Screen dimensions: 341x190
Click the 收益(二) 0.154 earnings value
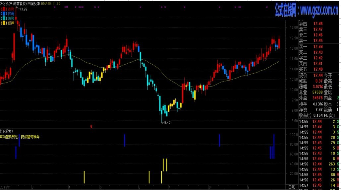coord(318,116)
